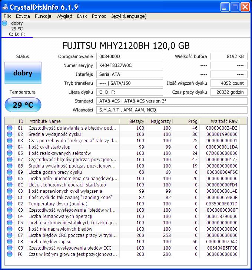Click the Standard field ATA8-ACS
The height and width of the screenshot is (270, 252).
(x=172, y=101)
